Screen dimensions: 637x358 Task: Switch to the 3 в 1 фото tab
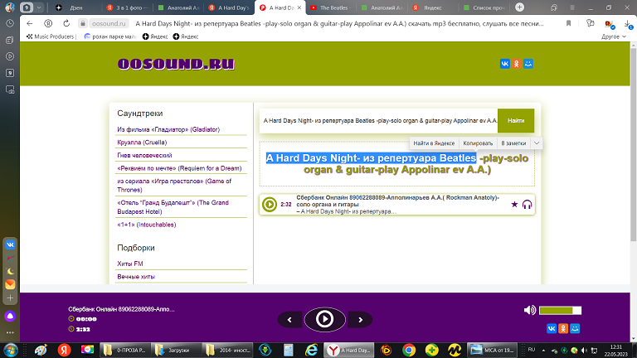pyautogui.click(x=127, y=7)
